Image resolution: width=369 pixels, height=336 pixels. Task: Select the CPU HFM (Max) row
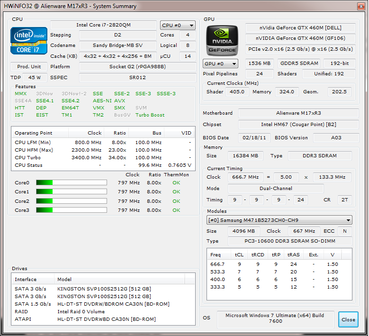[103, 150]
